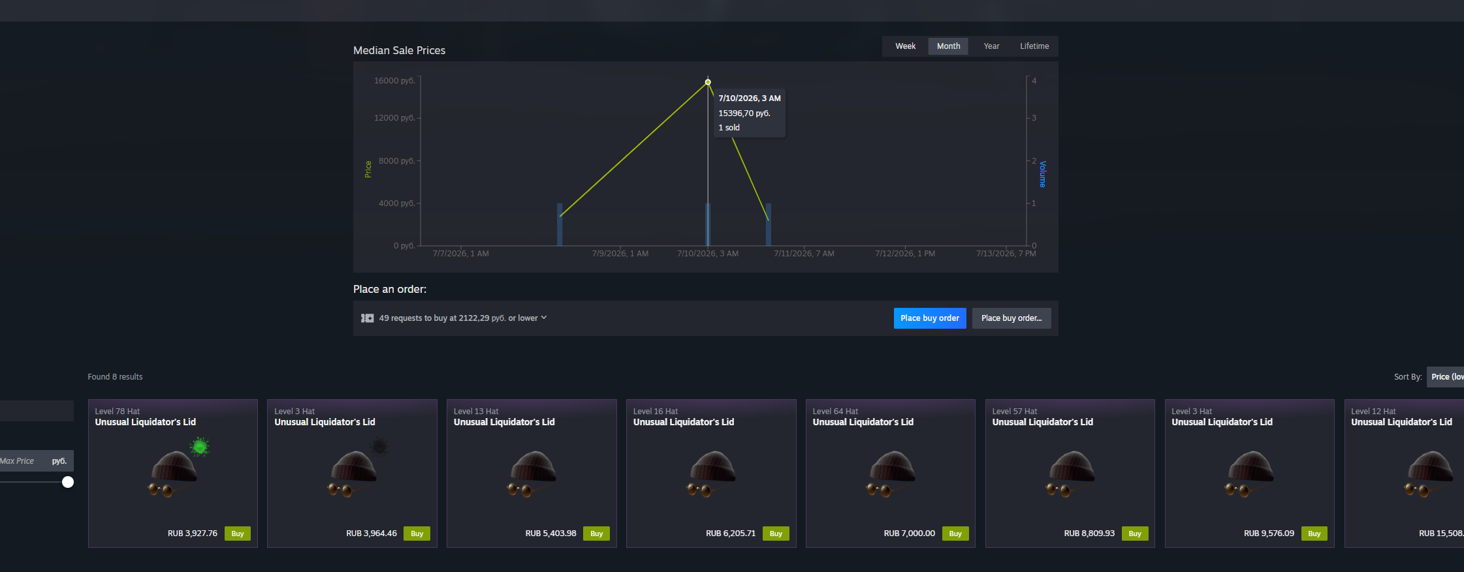Open the Level 16 Hat image

point(712,474)
